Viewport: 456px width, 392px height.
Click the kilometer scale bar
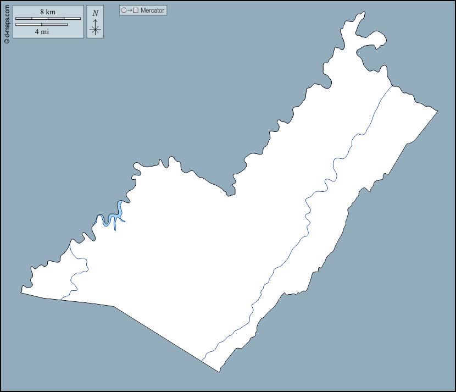pos(48,19)
